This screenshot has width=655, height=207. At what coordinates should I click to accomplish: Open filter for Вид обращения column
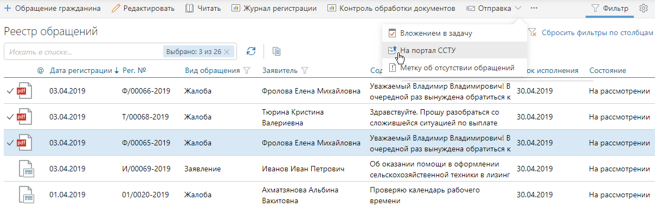tap(247, 70)
